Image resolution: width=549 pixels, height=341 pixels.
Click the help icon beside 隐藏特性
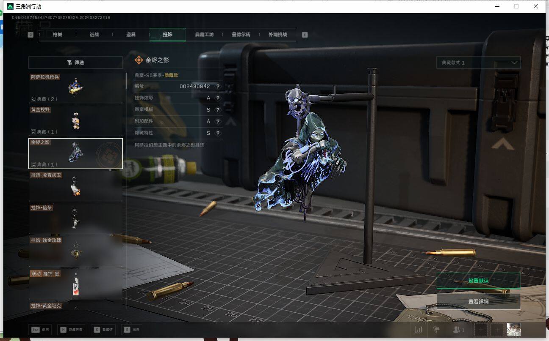click(218, 133)
